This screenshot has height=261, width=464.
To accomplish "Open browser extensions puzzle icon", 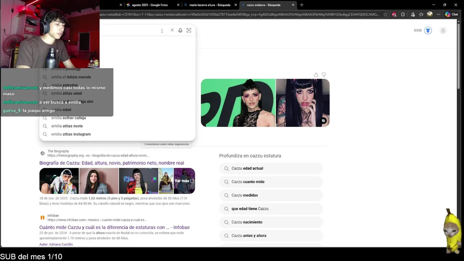I will click(x=403, y=14).
